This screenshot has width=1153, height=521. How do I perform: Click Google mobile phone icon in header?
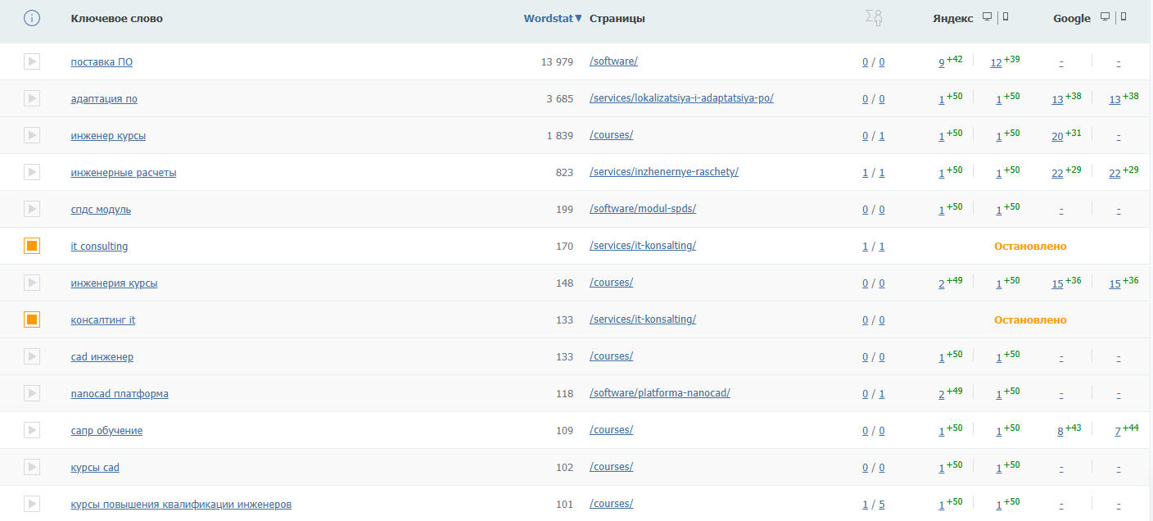coord(1123,17)
